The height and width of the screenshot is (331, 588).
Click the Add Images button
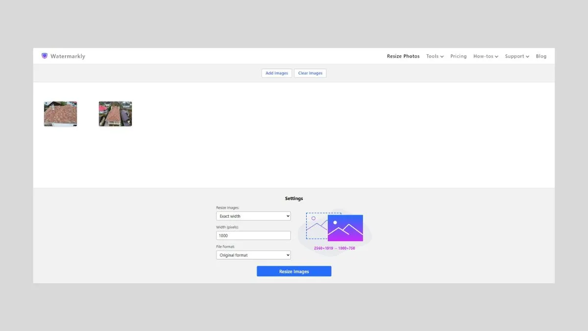[x=276, y=73]
